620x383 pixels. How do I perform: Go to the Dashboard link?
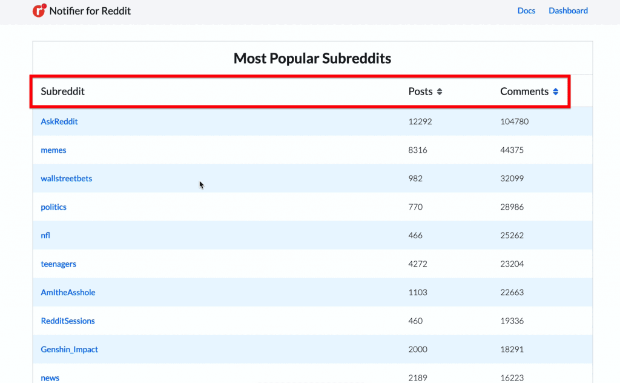point(568,11)
